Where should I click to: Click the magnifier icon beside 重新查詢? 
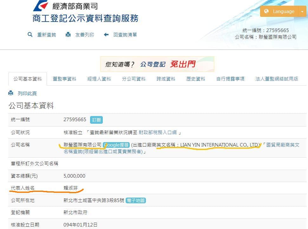[30, 35]
